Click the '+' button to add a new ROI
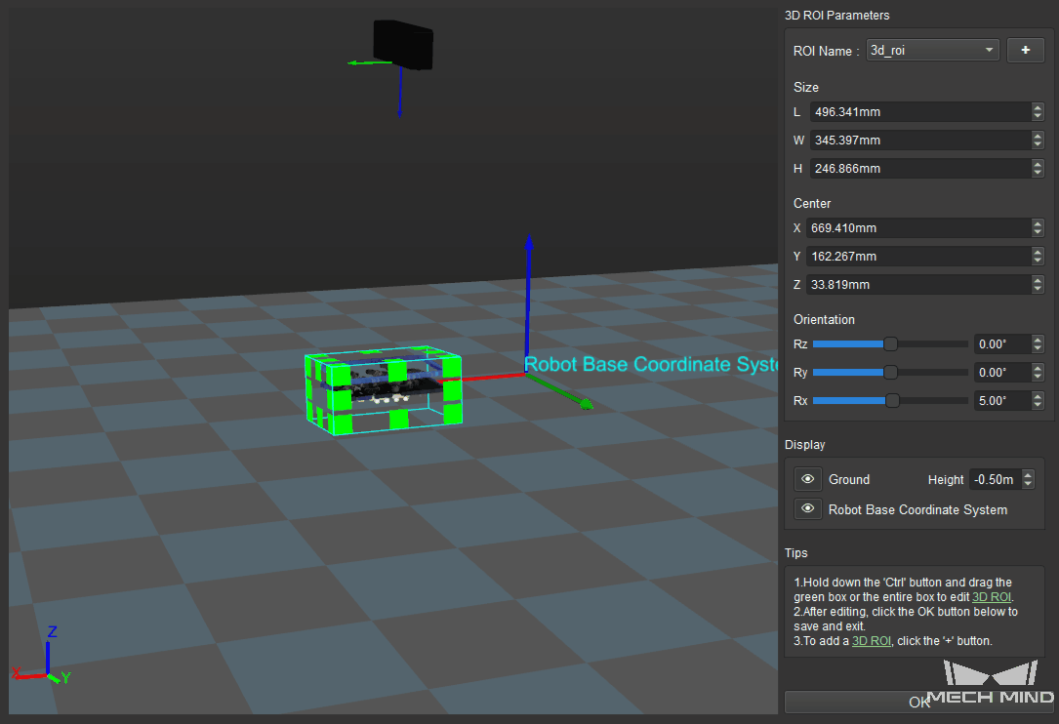Image resolution: width=1059 pixels, height=724 pixels. click(x=1025, y=50)
